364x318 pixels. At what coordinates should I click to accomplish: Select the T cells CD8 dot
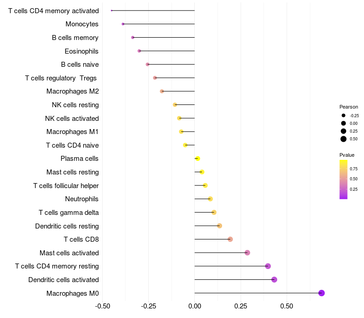pos(230,239)
